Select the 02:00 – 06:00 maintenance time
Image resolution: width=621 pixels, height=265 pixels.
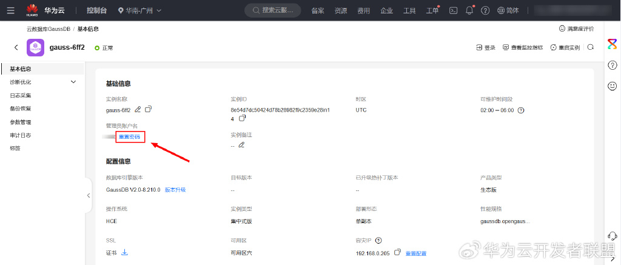[x=497, y=110]
